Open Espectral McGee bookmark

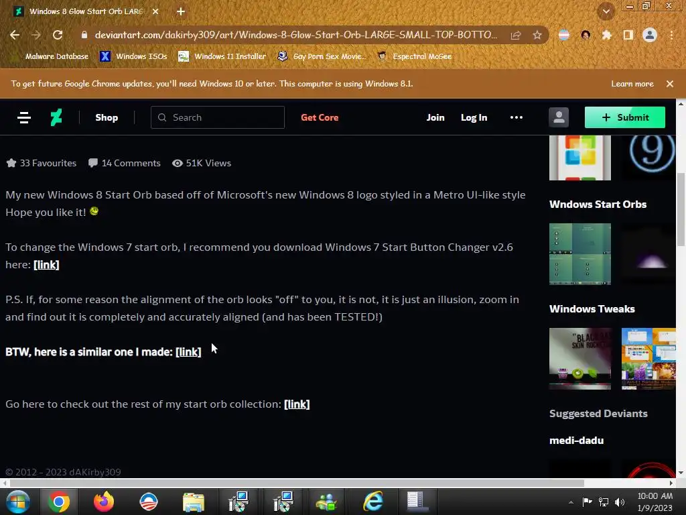click(414, 56)
